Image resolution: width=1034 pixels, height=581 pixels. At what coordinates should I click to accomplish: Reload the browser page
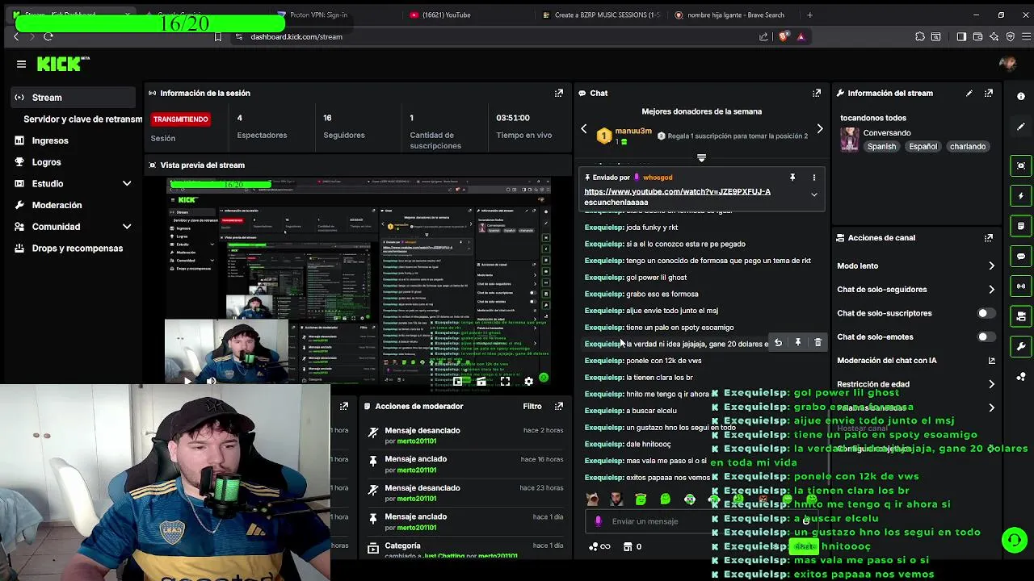coord(48,36)
